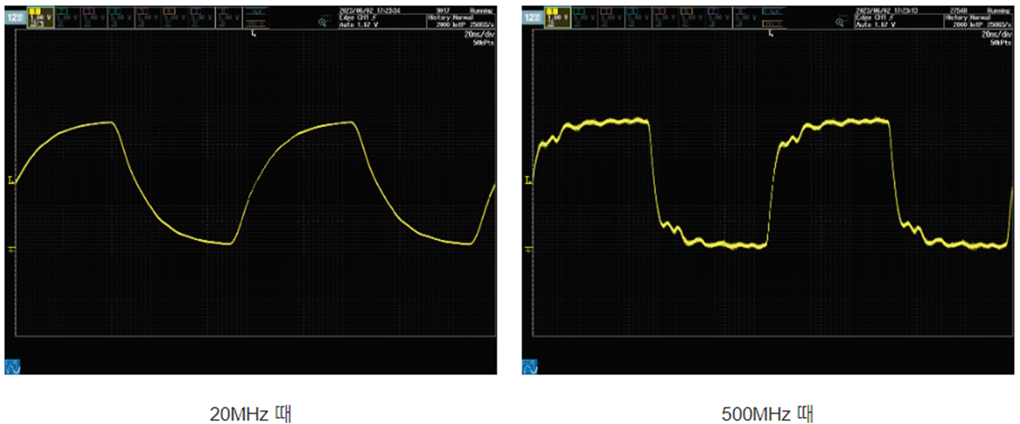
Task: Open History Normal acquisition box in 20MHz screen
Action: [460, 20]
